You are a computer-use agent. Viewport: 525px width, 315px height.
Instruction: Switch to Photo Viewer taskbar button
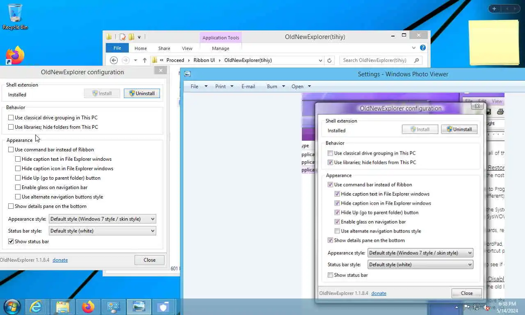click(139, 307)
